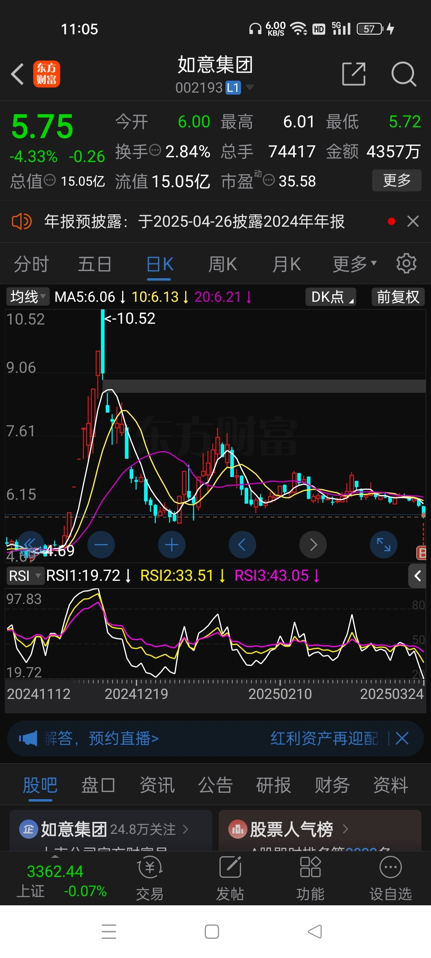
Task: Expand stock code 002193 dropdown
Action: [250, 87]
